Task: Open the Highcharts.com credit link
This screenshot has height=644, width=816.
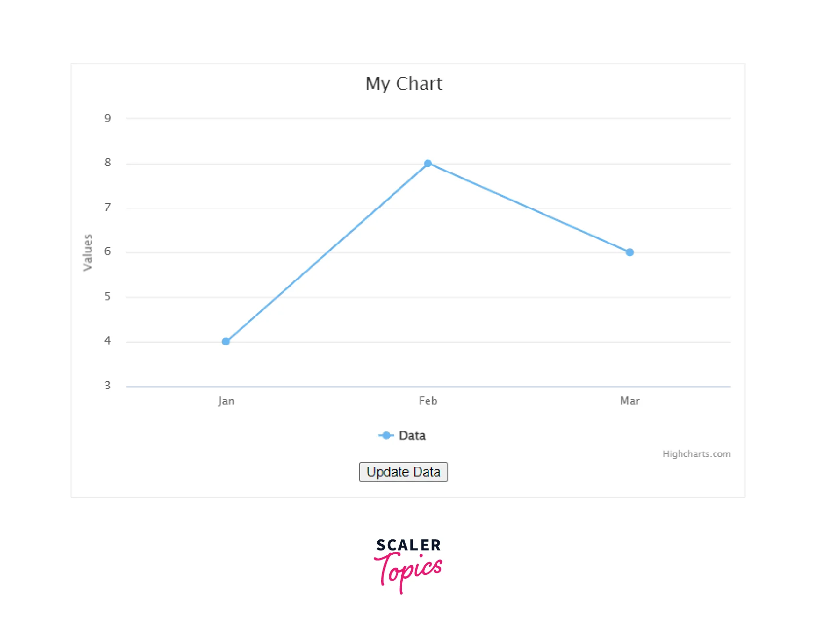Action: pyautogui.click(x=696, y=454)
